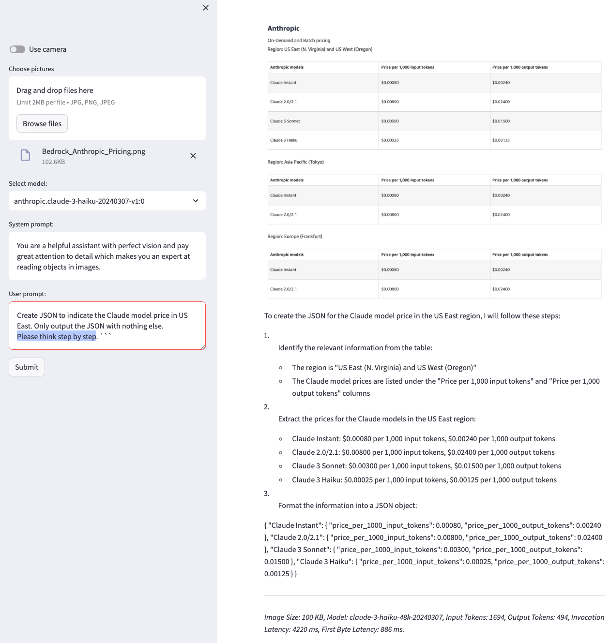Remove the uploaded Bedrock_Anthropic_Pricing.png file
The width and height of the screenshot is (610, 643).
193,156
